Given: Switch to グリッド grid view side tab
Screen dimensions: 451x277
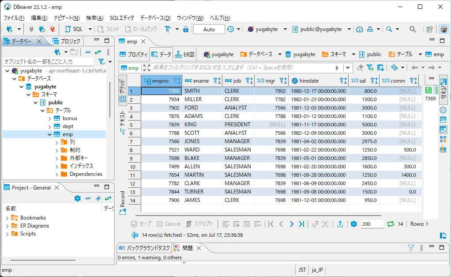Looking at the screenshot, I should pyautogui.click(x=122, y=91).
